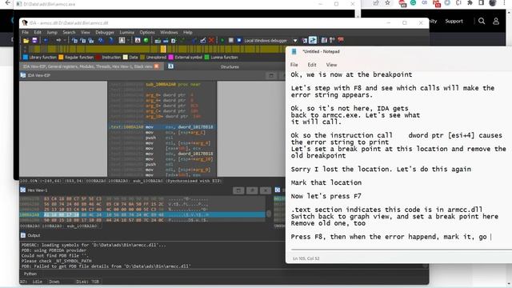Click current position marker in navigation band

[163, 49]
